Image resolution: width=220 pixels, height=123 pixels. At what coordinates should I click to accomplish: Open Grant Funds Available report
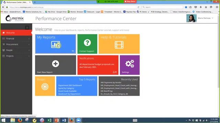coord(67,91)
